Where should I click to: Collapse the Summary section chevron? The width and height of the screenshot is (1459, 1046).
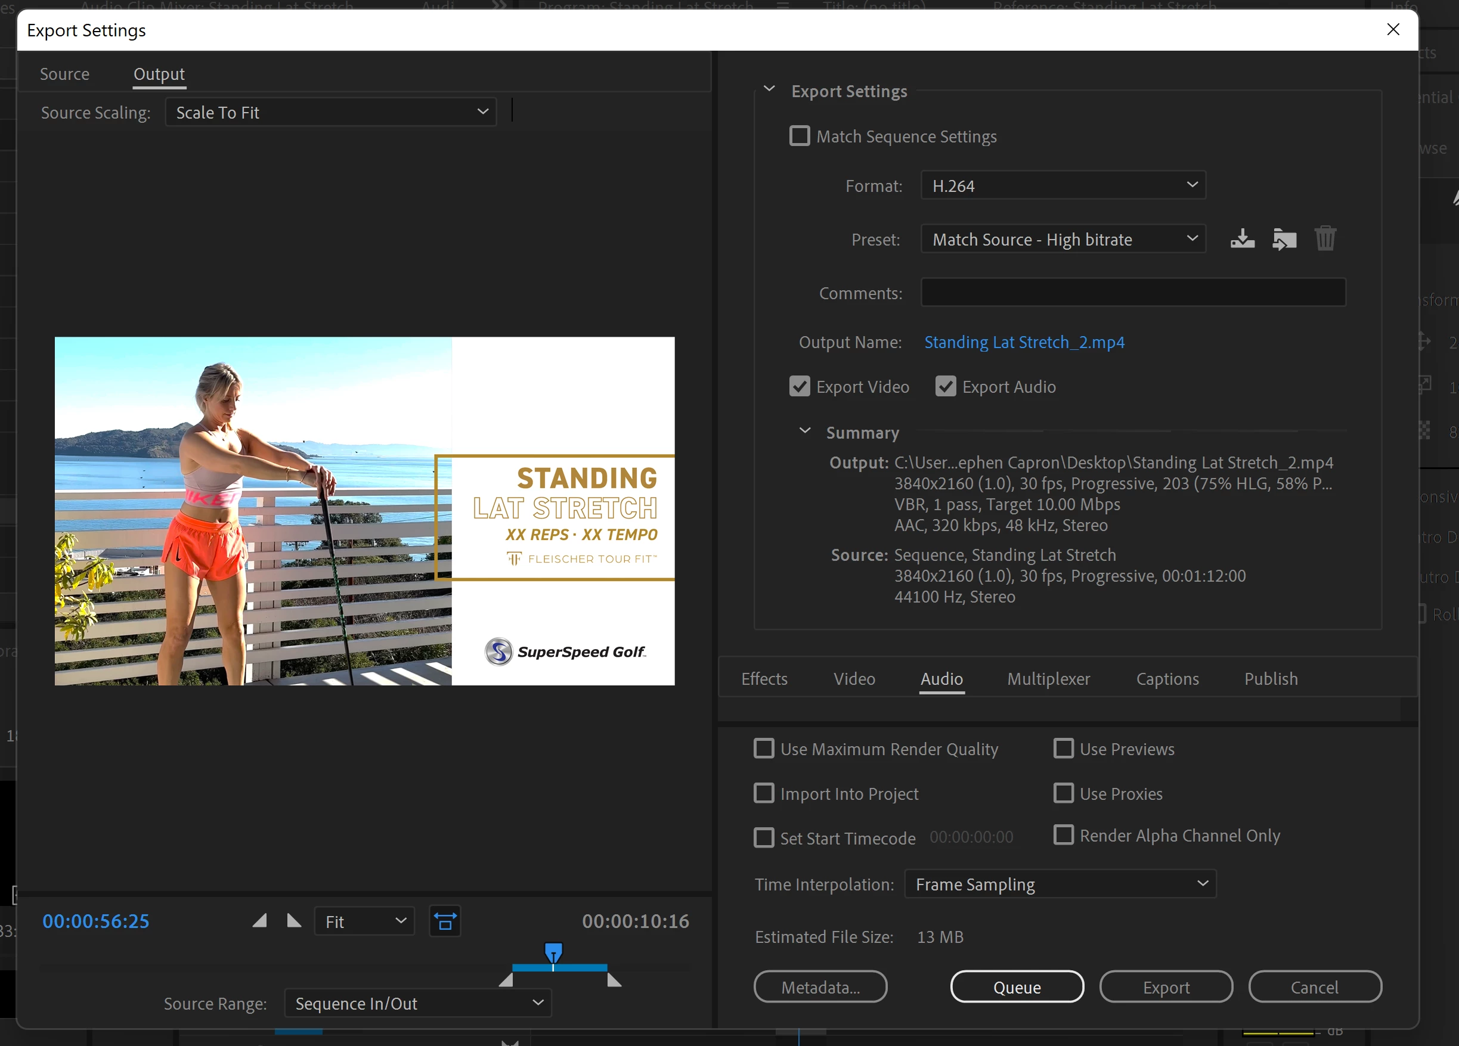[804, 431]
